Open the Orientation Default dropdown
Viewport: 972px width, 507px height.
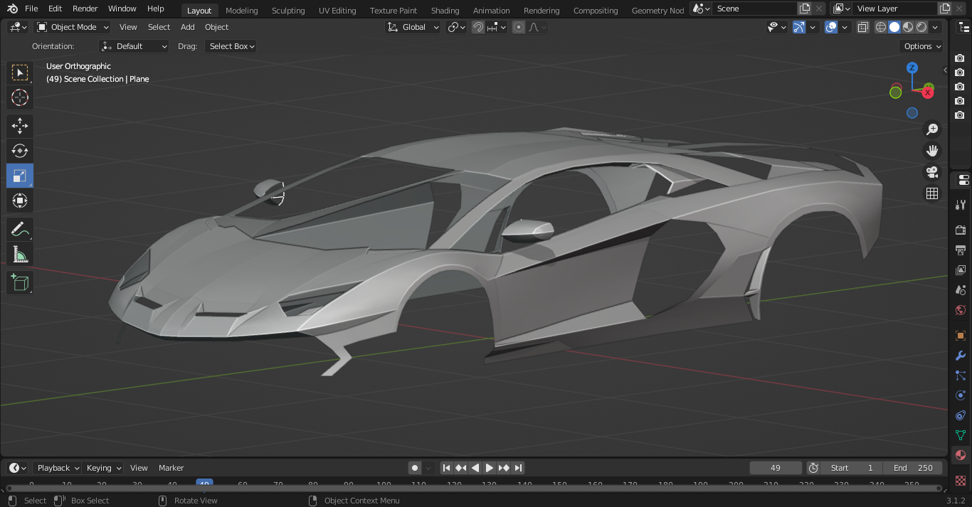[x=134, y=46]
